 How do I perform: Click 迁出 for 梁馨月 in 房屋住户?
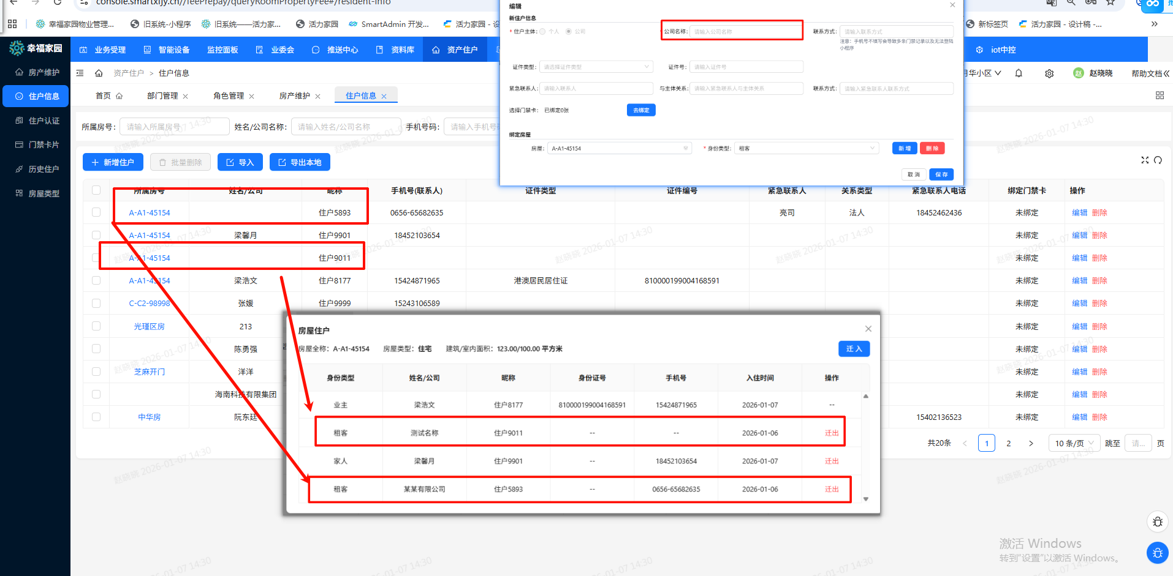tap(832, 461)
